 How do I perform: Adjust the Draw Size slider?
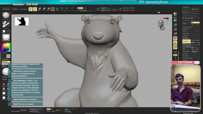[108, 10]
